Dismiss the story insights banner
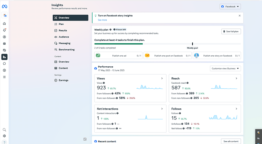The width and height of the screenshot is (262, 144). (240, 16)
